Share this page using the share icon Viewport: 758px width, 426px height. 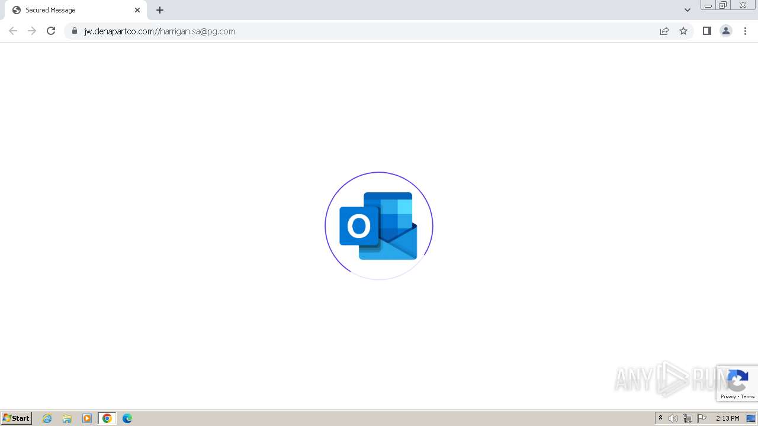pyautogui.click(x=664, y=31)
